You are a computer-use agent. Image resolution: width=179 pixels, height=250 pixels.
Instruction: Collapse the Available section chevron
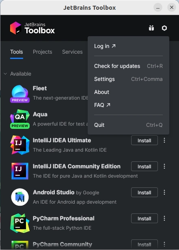(5, 74)
